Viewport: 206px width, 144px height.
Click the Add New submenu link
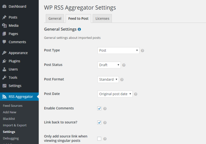coord(9,112)
